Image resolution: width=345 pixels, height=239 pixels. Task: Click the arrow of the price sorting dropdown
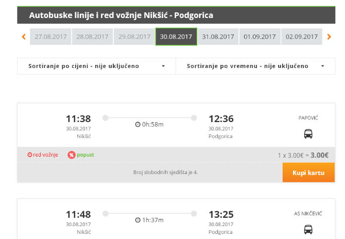pos(163,66)
